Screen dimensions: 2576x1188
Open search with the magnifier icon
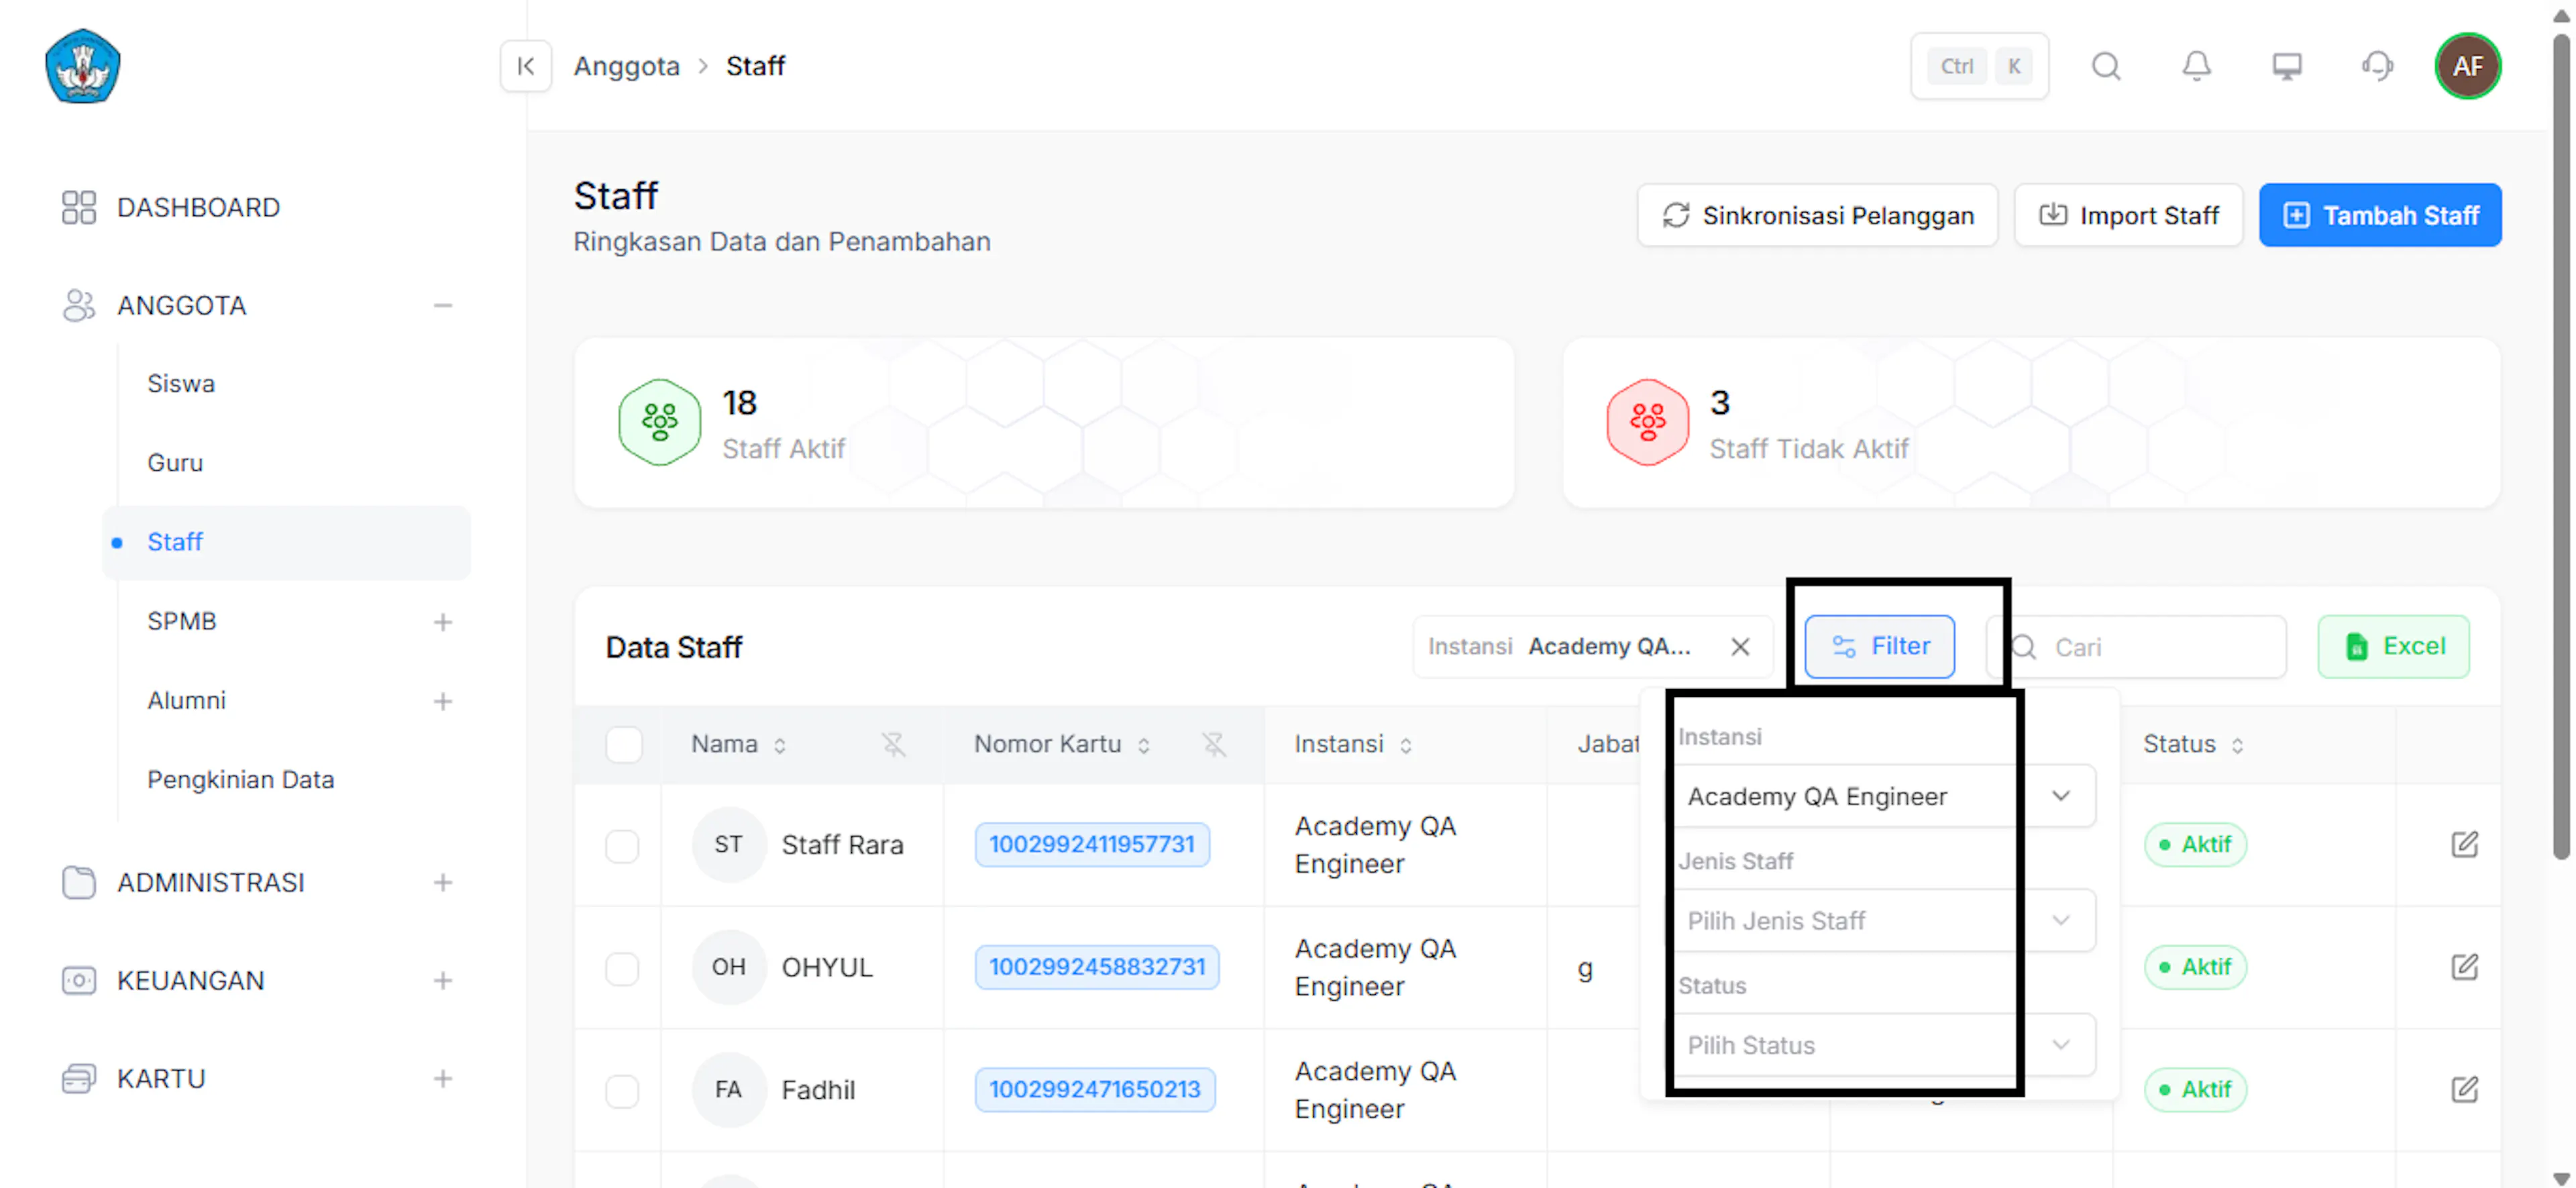coord(2106,66)
